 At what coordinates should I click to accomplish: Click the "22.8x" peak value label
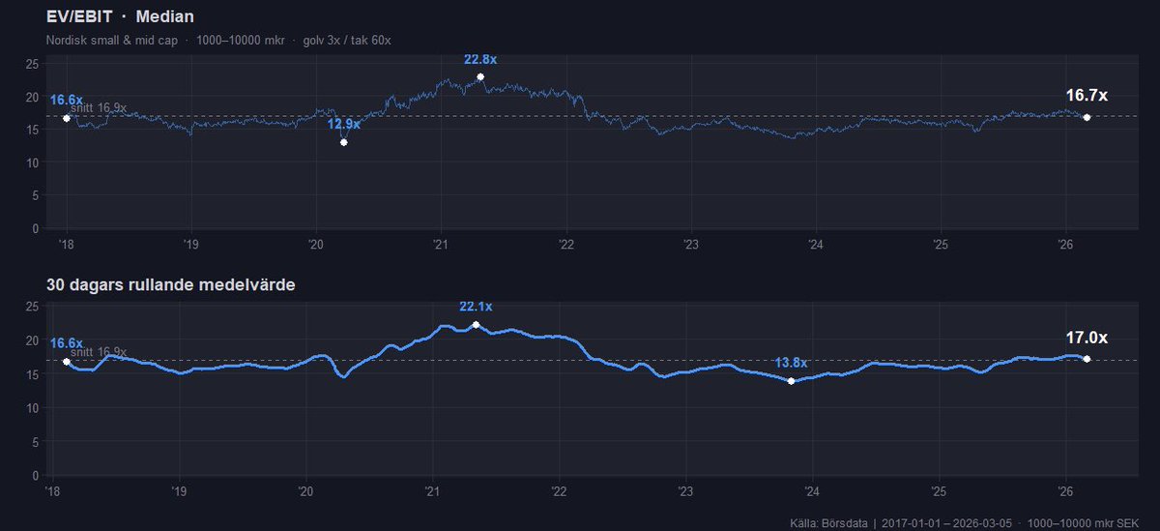[480, 60]
